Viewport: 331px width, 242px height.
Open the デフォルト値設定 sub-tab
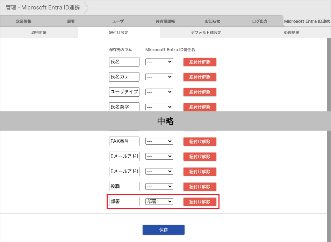(206, 32)
